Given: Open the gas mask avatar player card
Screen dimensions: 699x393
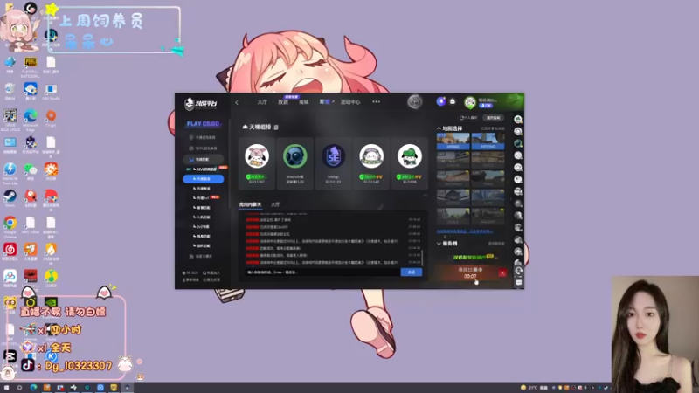Looking at the screenshot, I should pos(295,163).
